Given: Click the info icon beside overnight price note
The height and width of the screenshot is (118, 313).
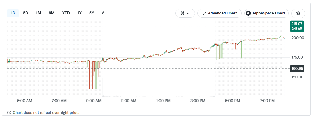Looking at the screenshot, I should tap(9, 113).
